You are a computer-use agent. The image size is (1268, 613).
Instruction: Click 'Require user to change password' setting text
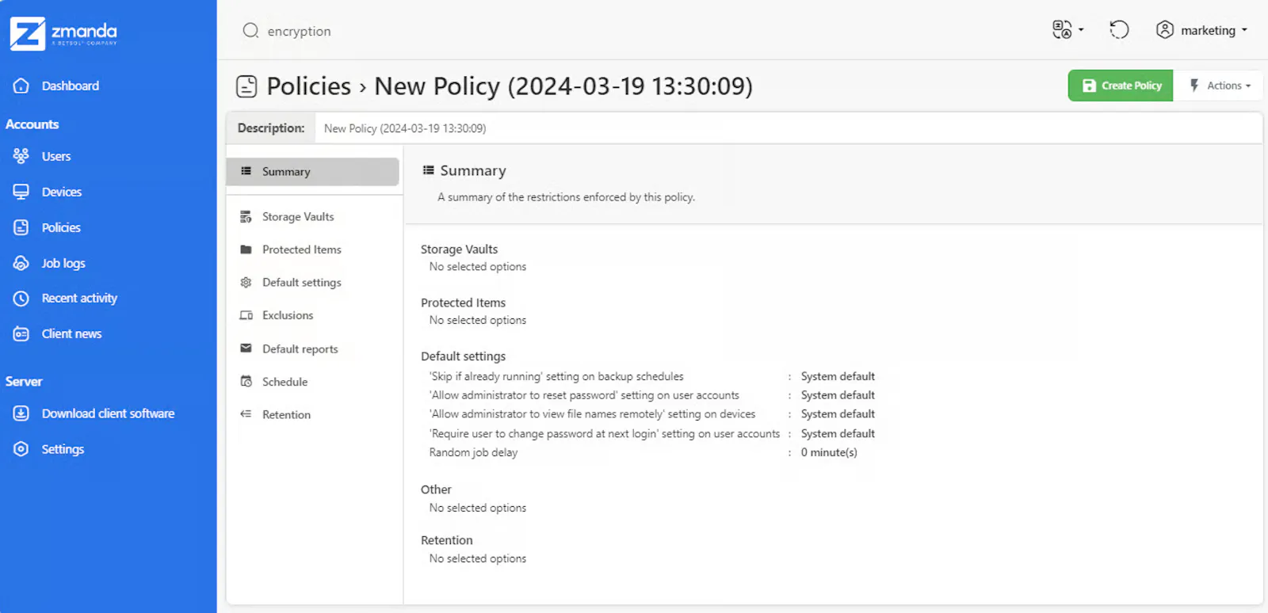pos(605,434)
